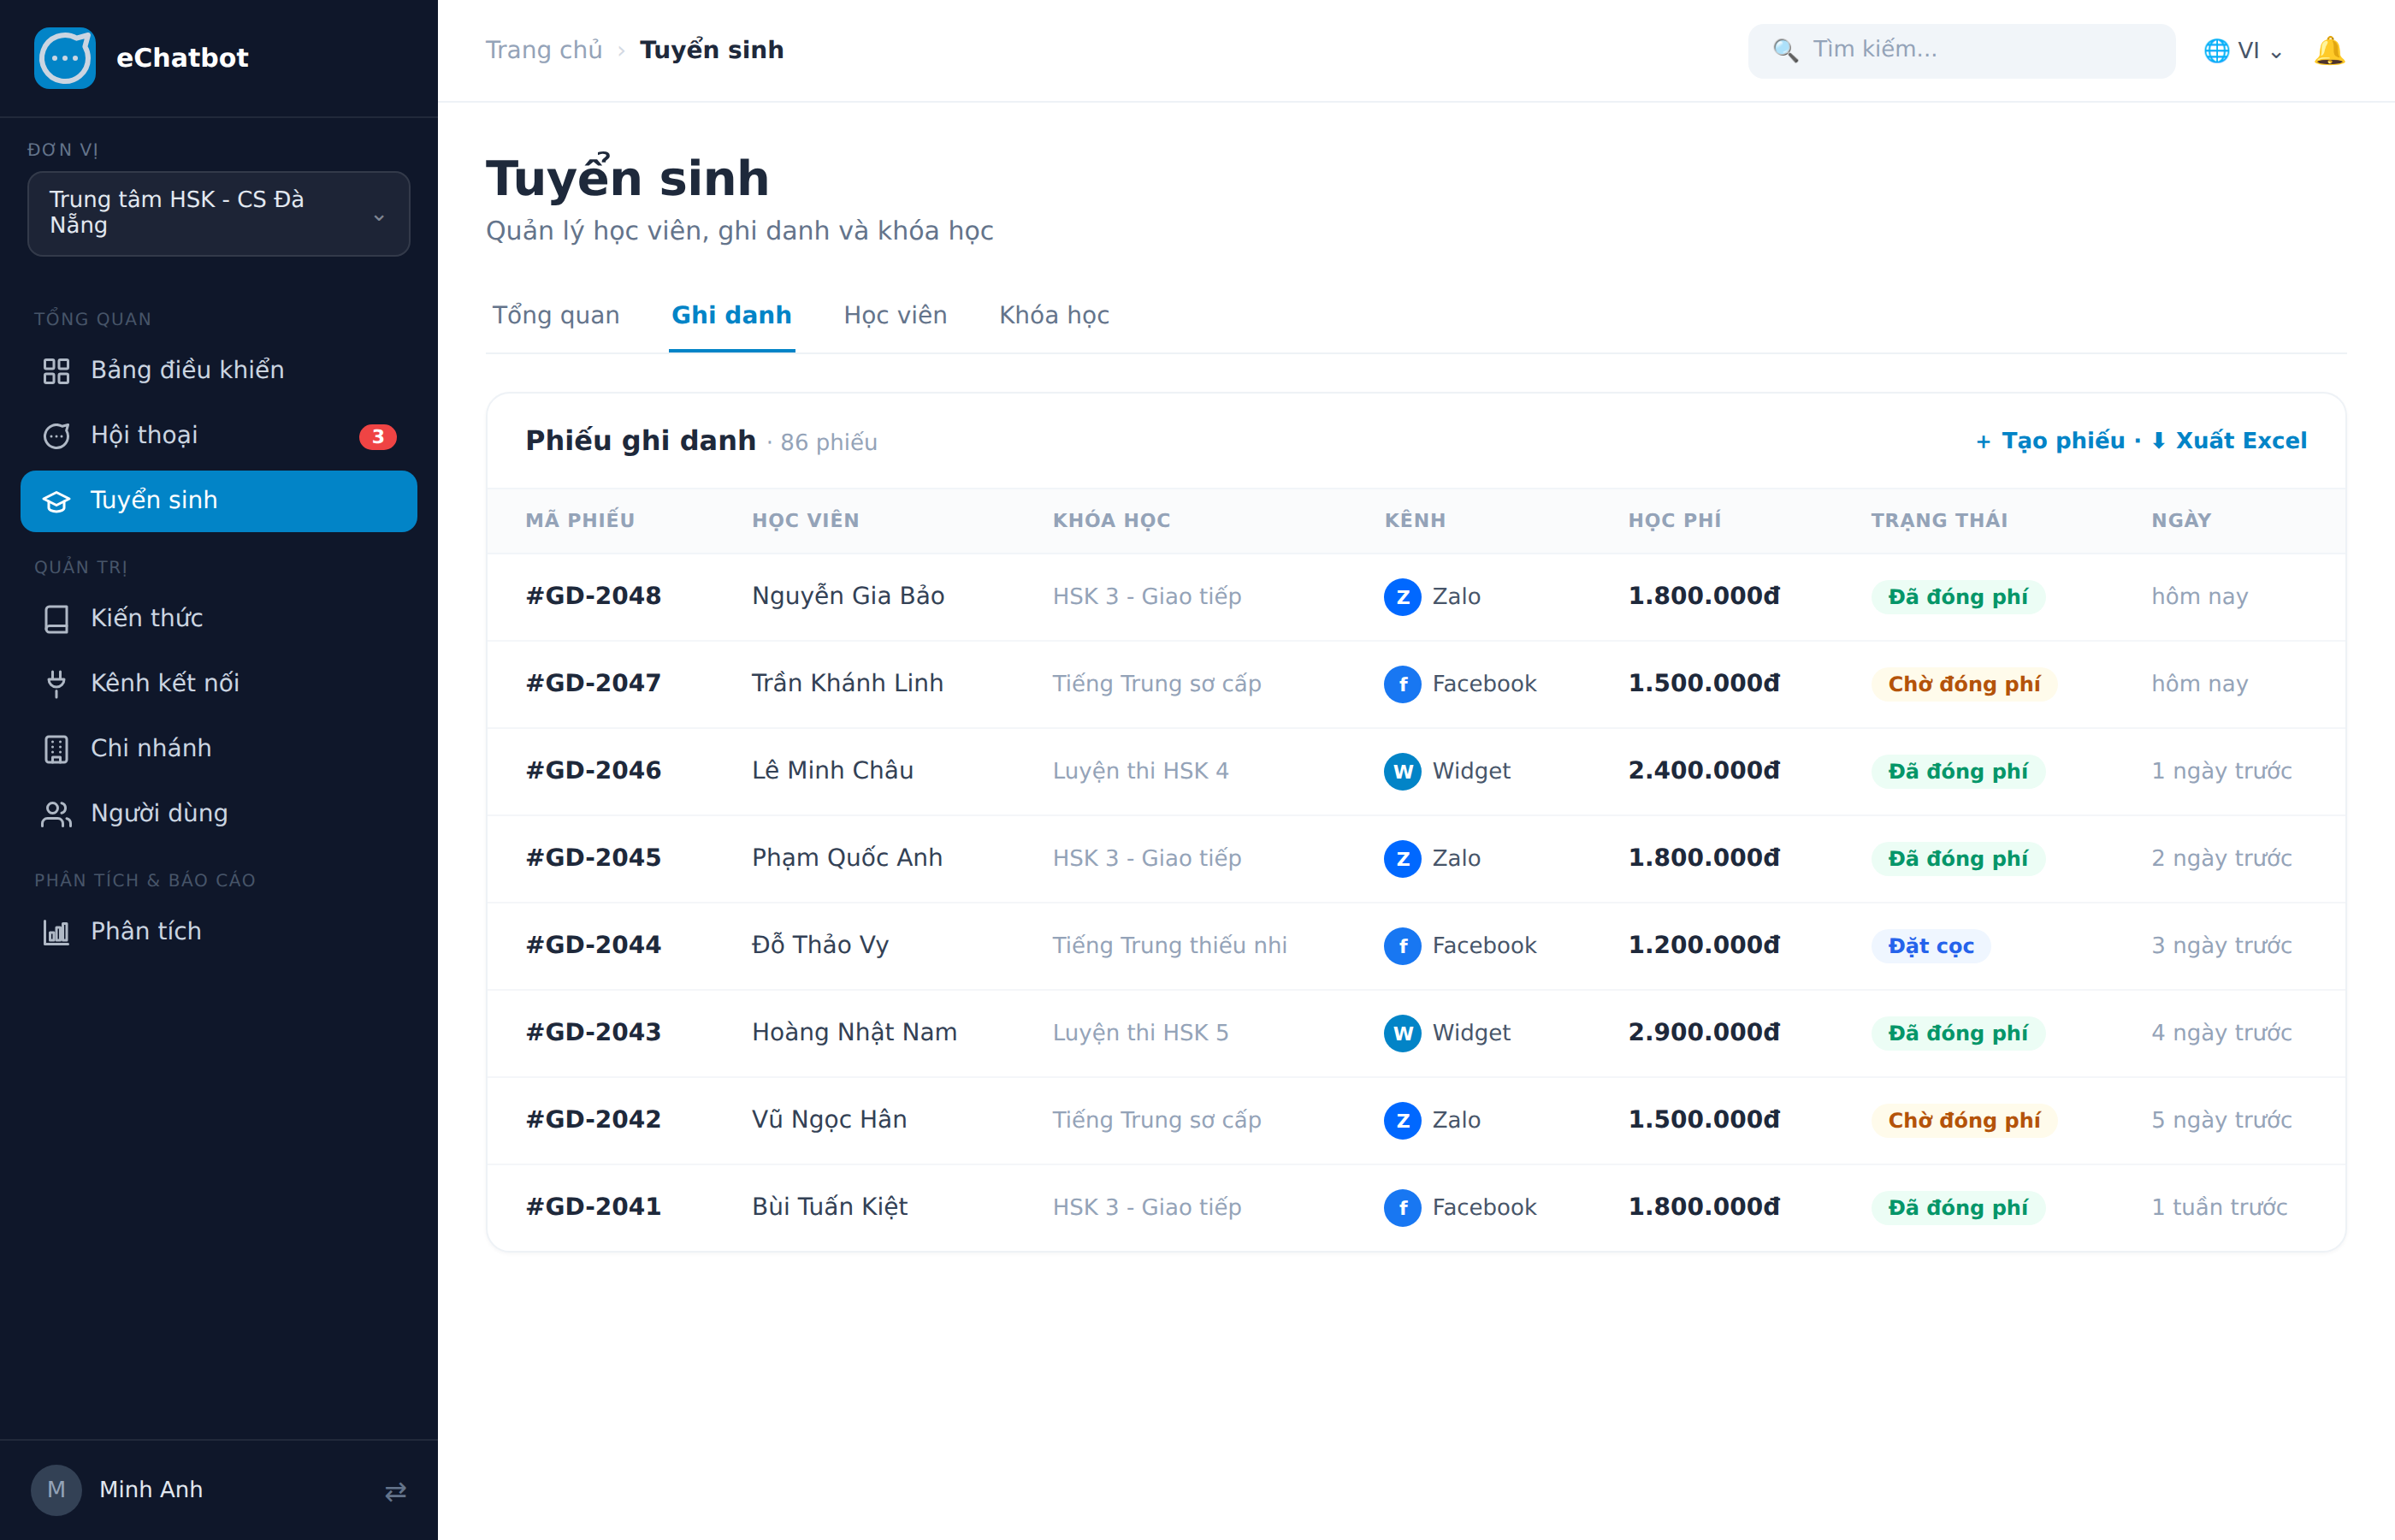Switch to the Khóa học tab

coord(1055,315)
